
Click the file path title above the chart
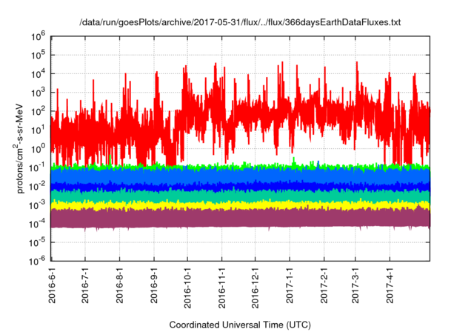coord(240,22)
